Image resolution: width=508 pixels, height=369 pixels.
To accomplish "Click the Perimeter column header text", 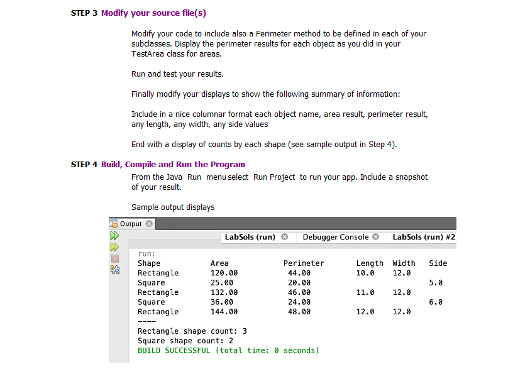I will click(304, 263).
